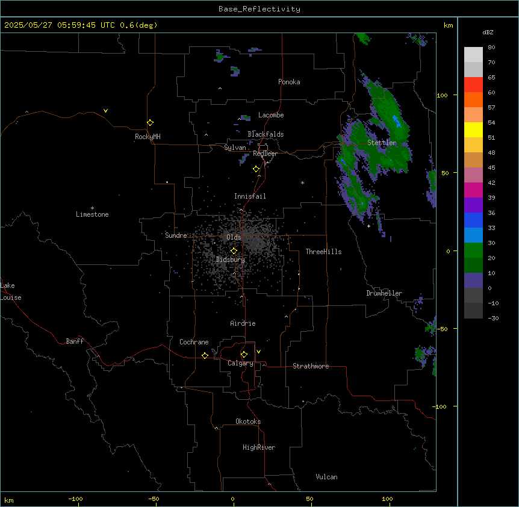The height and width of the screenshot is (507, 519).
Task: Click the asterisk marker above Limestone
Action: pos(92,208)
